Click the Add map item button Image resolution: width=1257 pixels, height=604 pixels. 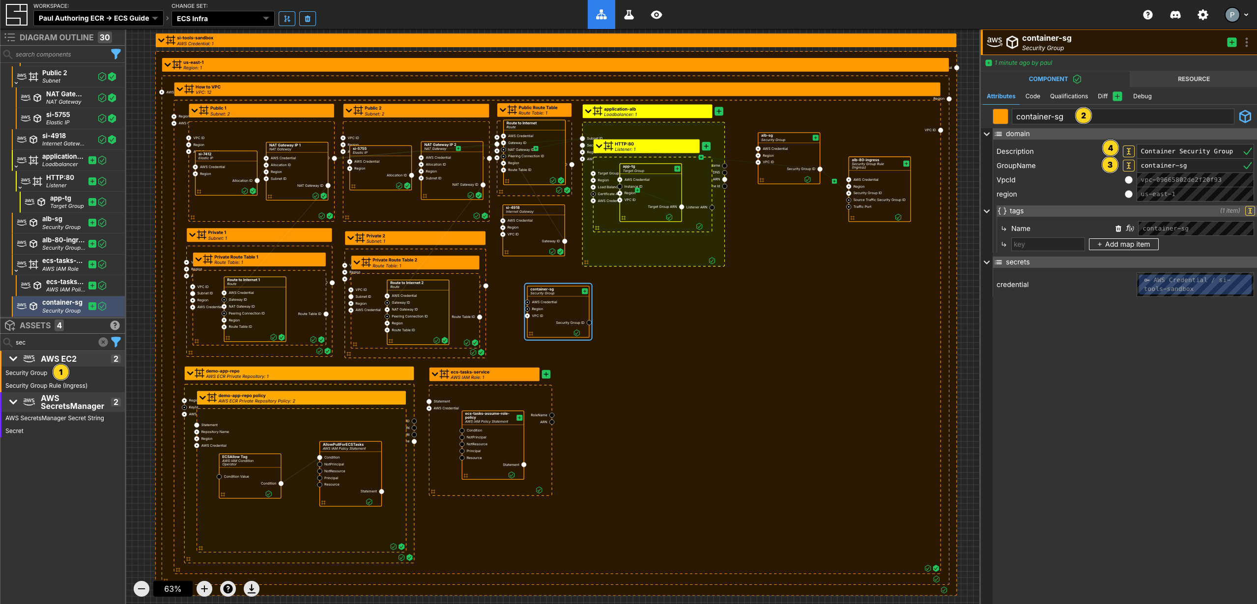[1123, 244]
